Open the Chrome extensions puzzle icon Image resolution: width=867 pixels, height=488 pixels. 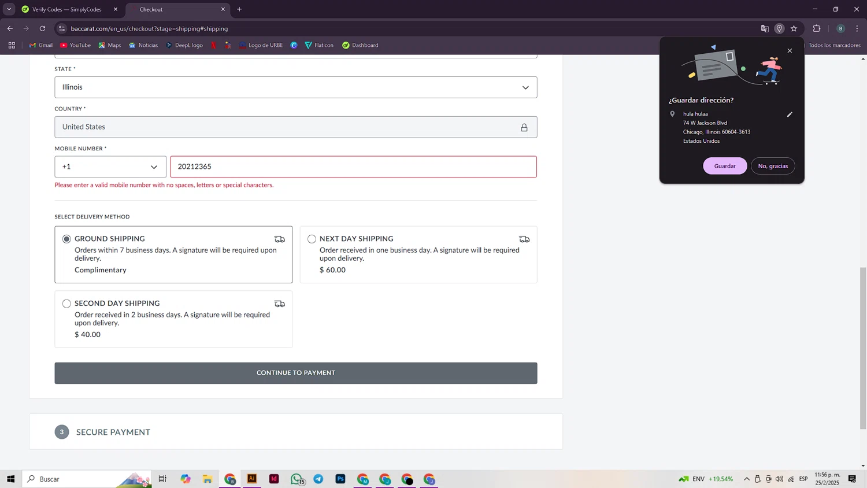(x=817, y=28)
